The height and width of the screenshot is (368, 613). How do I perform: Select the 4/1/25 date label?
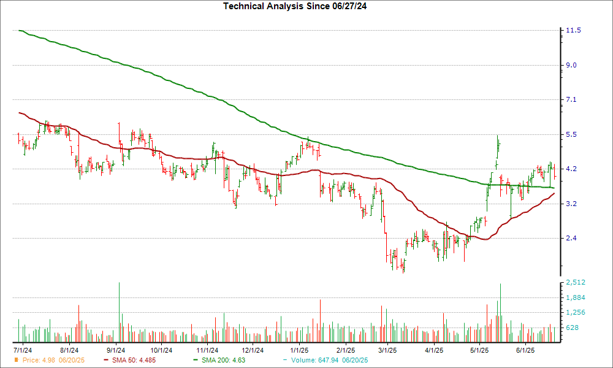coord(434,350)
